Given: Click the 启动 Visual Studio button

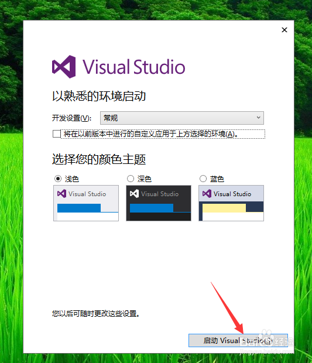Looking at the screenshot, I should coord(238,340).
